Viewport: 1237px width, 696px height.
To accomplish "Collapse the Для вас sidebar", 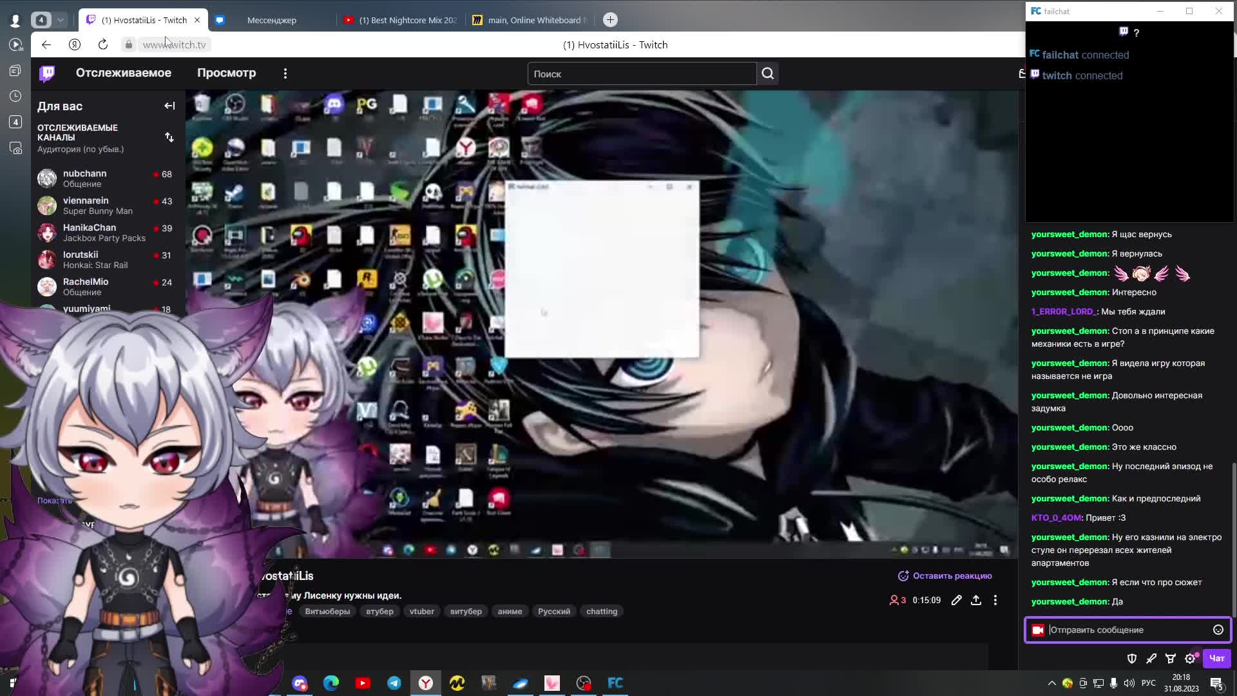I will point(169,106).
